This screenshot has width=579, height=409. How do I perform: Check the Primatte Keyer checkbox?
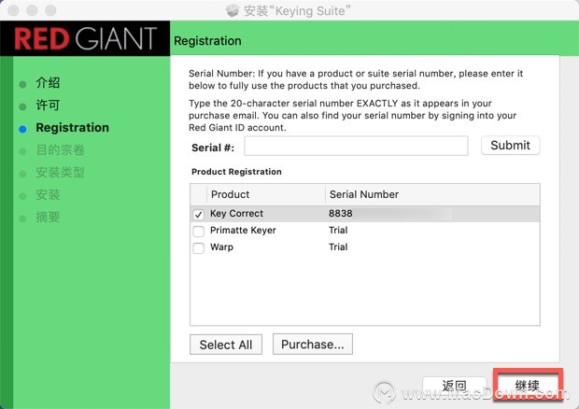[198, 232]
